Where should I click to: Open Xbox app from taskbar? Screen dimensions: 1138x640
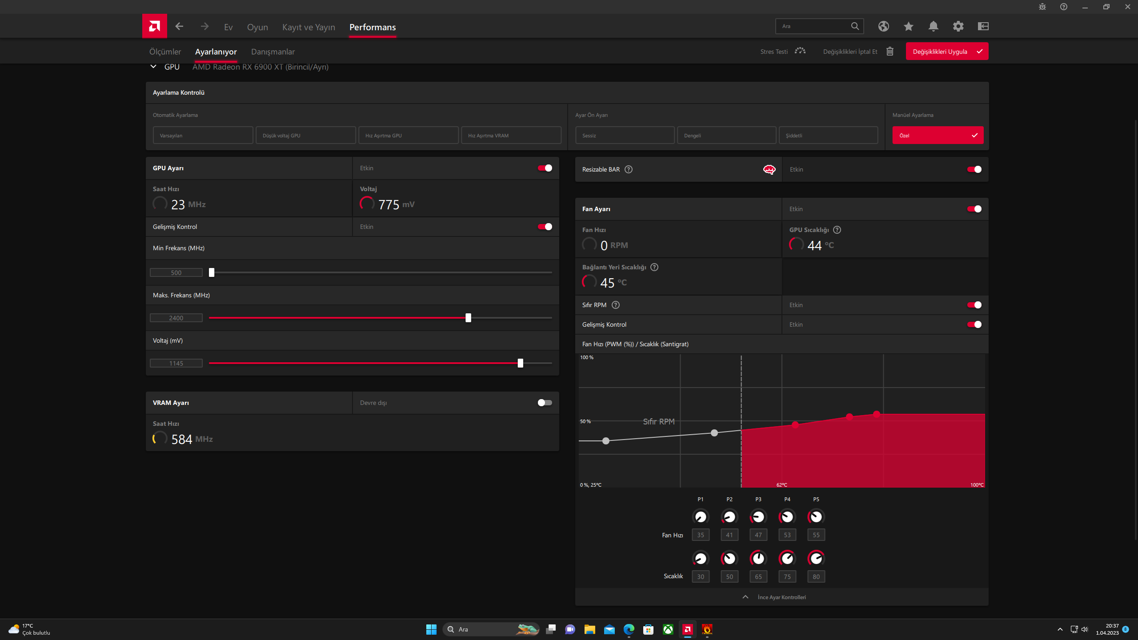click(668, 629)
